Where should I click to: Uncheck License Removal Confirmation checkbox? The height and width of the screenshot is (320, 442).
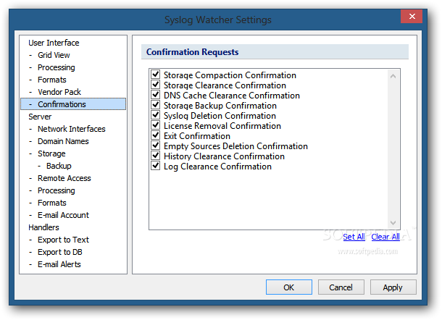point(155,125)
